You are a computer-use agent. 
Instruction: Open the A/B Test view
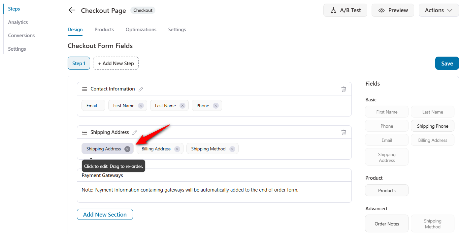tap(345, 10)
